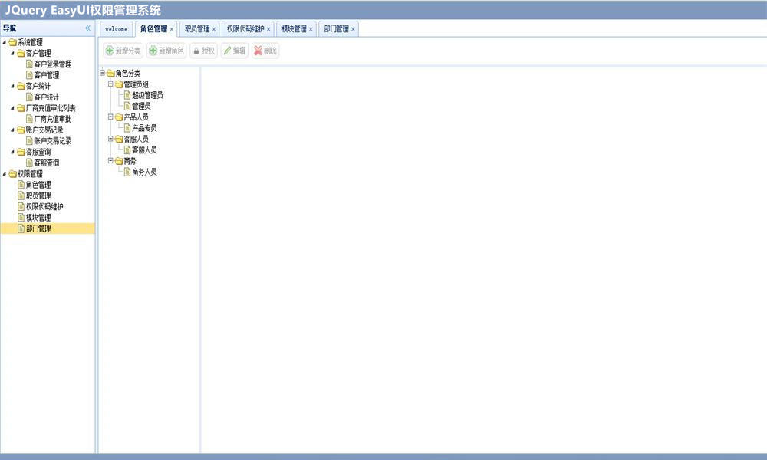767x460 pixels.
Task: Switch to the 权限代码维护 tab
Action: 245,29
